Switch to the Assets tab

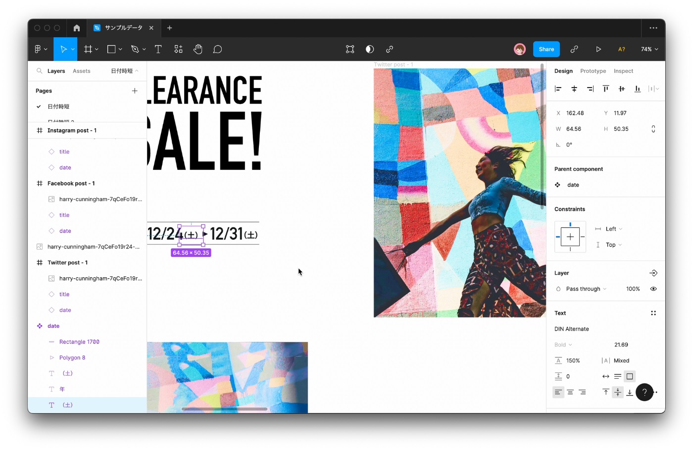(82, 71)
